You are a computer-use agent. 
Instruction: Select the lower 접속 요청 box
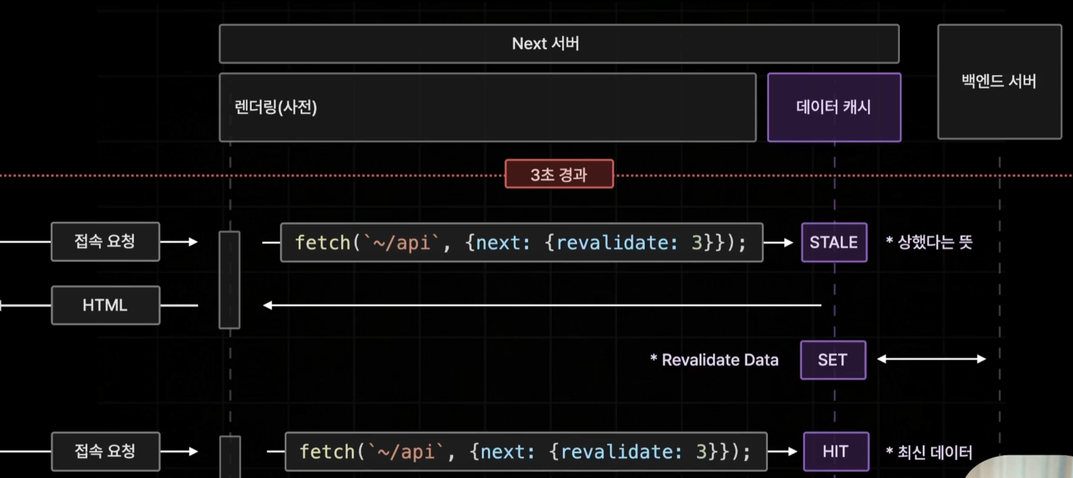(x=105, y=451)
